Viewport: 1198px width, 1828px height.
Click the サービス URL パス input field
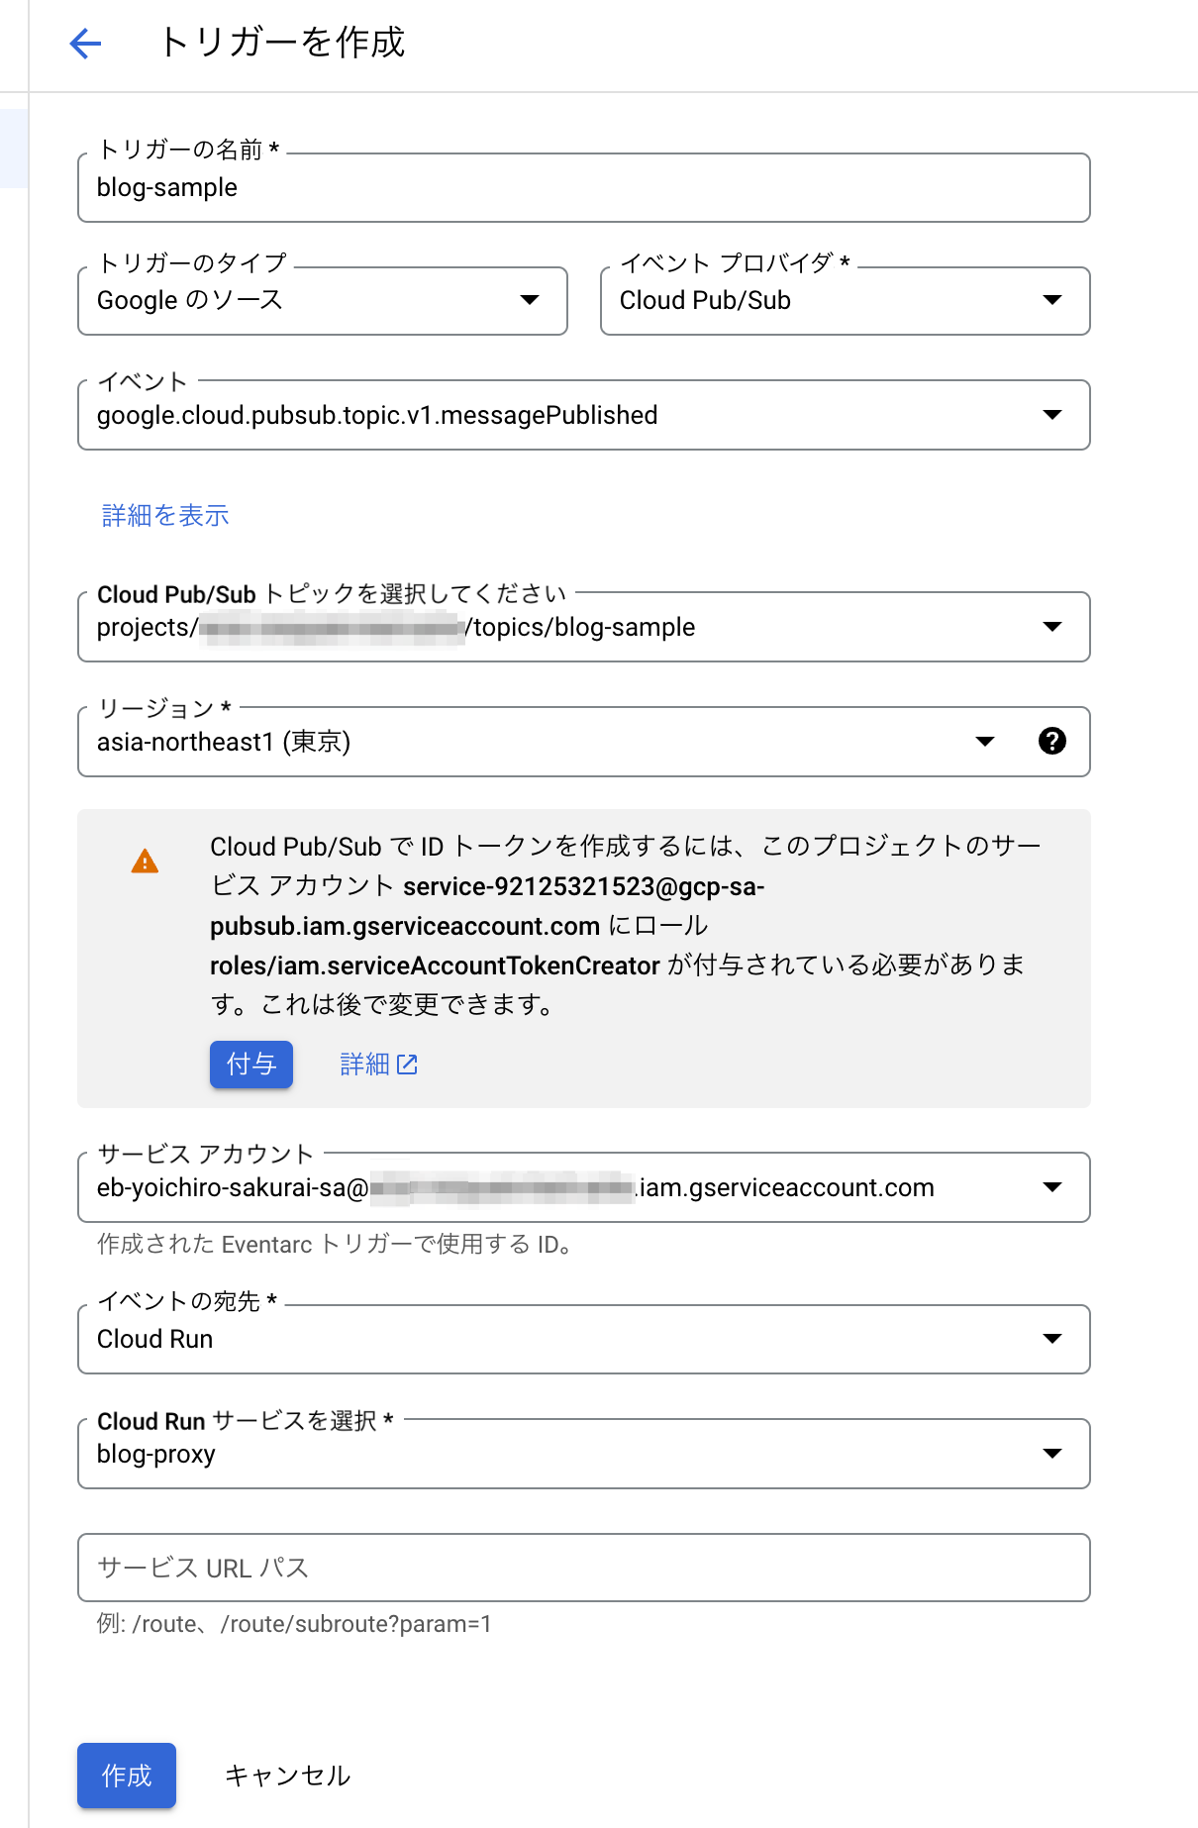tap(584, 1568)
